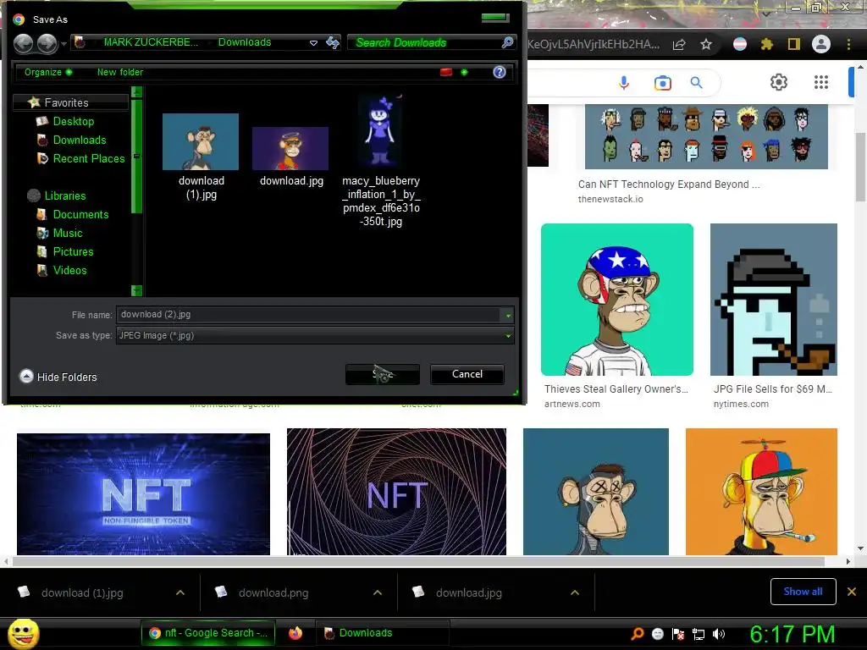
Task: Open Videos library
Action: 69,270
